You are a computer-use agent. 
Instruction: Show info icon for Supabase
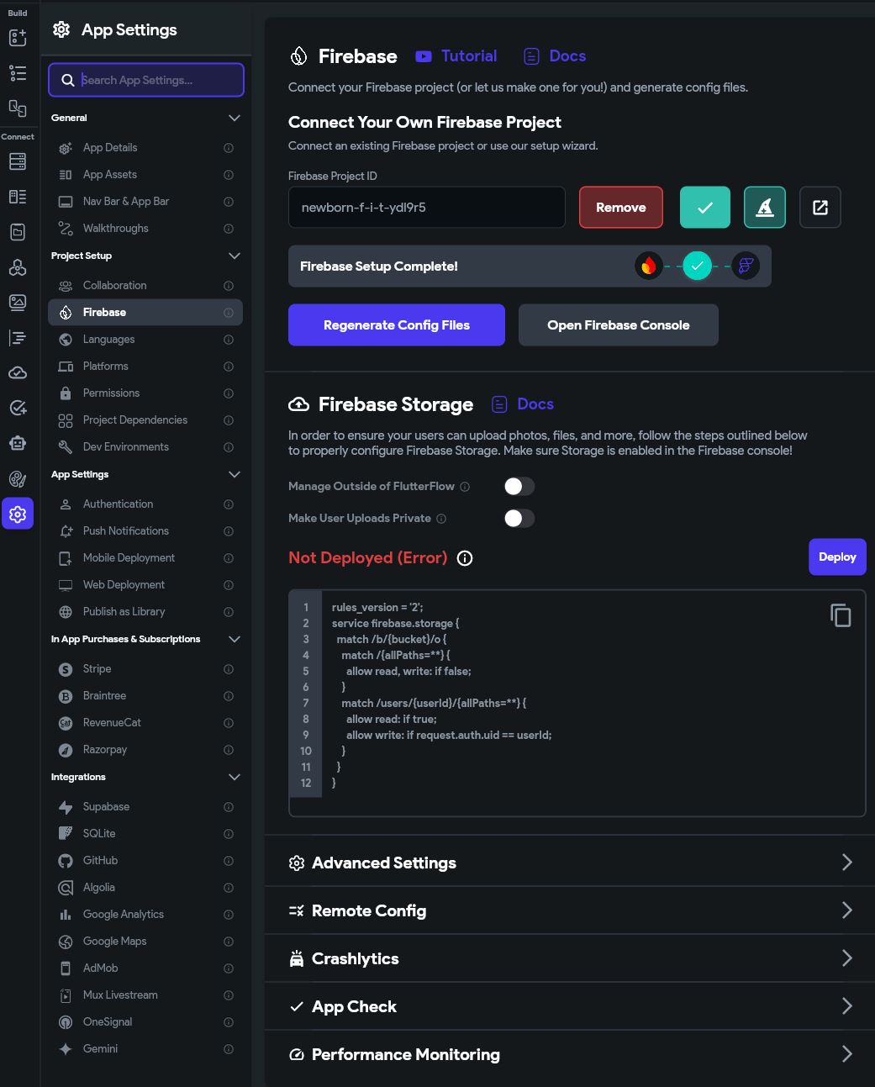coord(229,807)
